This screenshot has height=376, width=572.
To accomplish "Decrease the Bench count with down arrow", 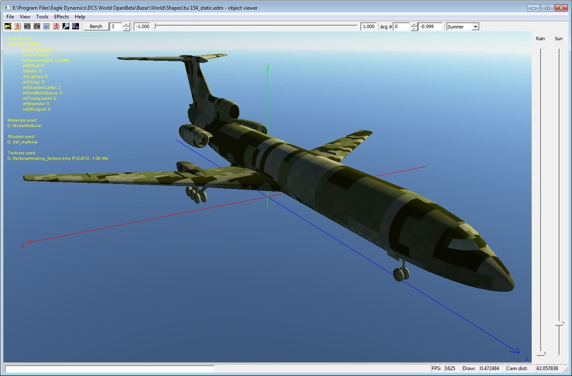I will tap(126, 29).
